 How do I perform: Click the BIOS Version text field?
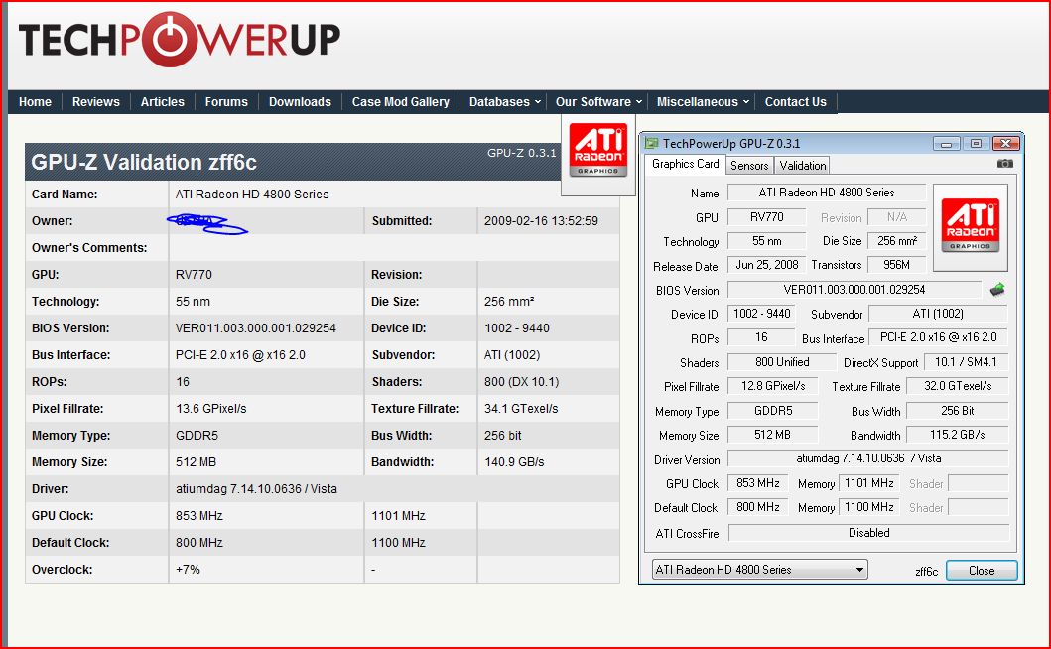[854, 290]
